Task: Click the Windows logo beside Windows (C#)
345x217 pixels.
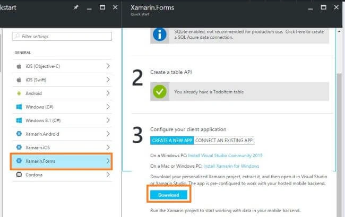Action: click(x=19, y=107)
